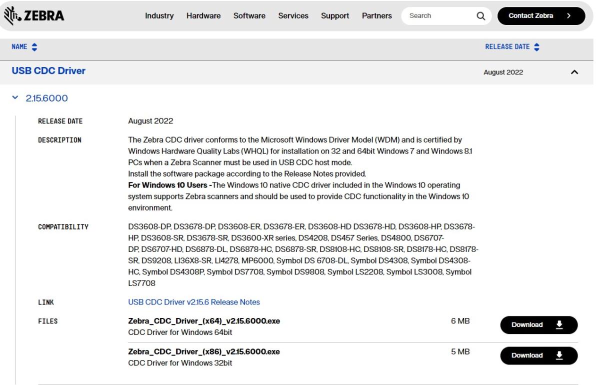Screen dimensions: 600x385
Task: Click the 2.15.6000 version link
Action: (47, 98)
